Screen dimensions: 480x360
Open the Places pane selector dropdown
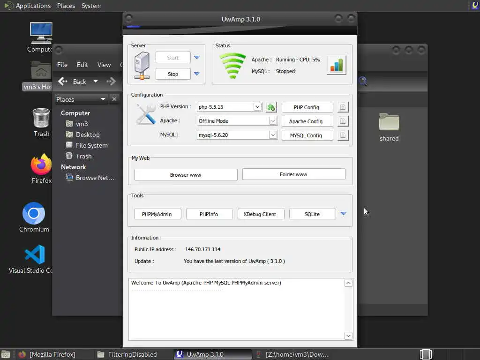click(81, 99)
